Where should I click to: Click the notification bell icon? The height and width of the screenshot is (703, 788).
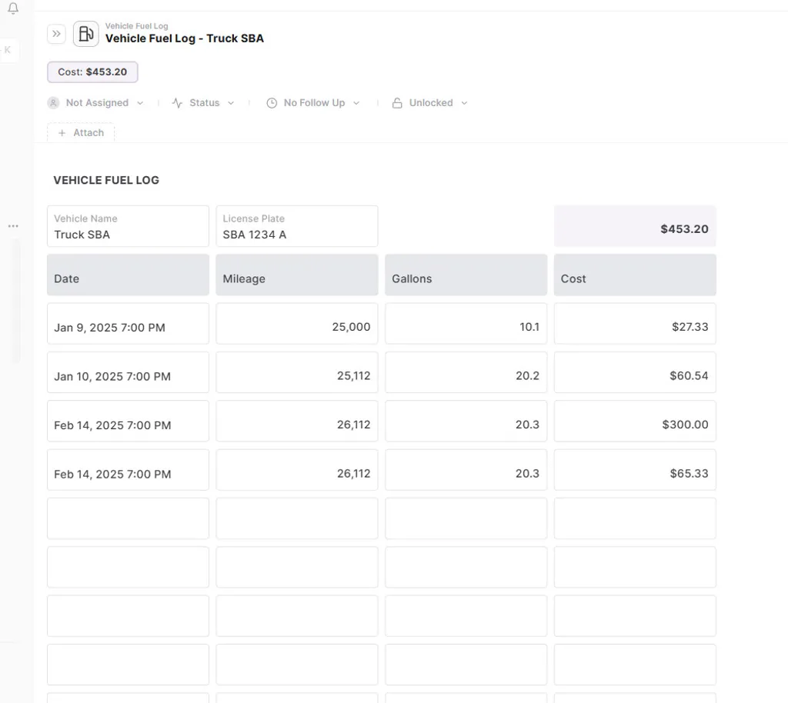[13, 9]
